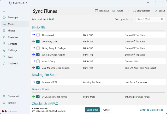Click the Clipboard sidebar icon

click(4, 63)
